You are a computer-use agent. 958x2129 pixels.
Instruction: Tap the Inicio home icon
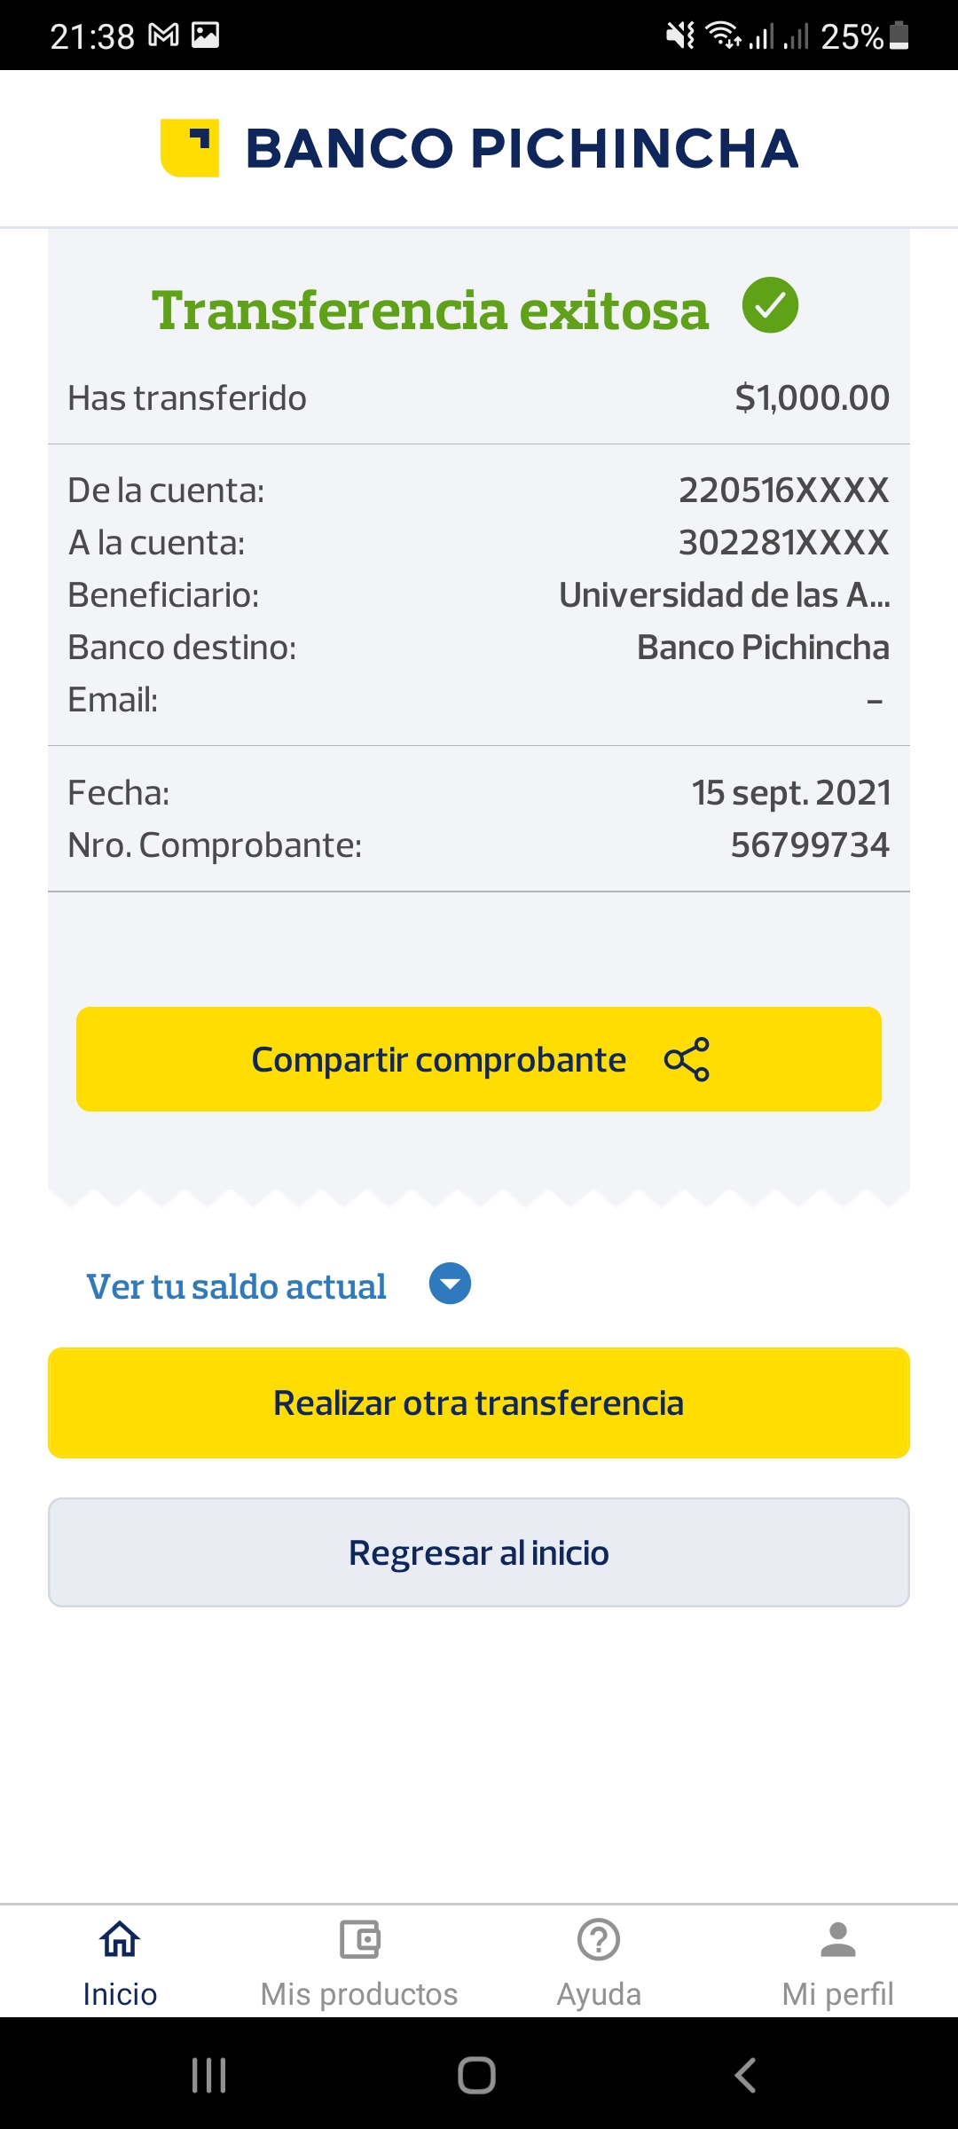(x=120, y=1939)
